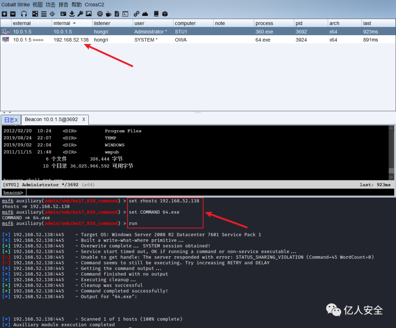Open the 帮助 menu
Screen dimensions: 396x328
point(77,4)
